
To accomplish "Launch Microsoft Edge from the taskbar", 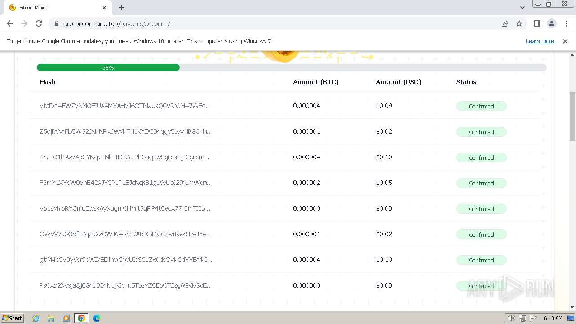I will click(97, 318).
